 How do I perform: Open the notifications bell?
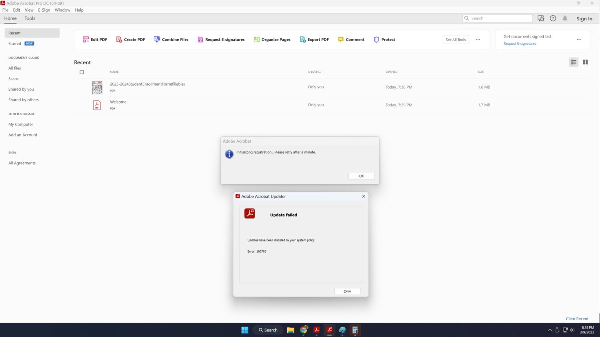pyautogui.click(x=565, y=18)
